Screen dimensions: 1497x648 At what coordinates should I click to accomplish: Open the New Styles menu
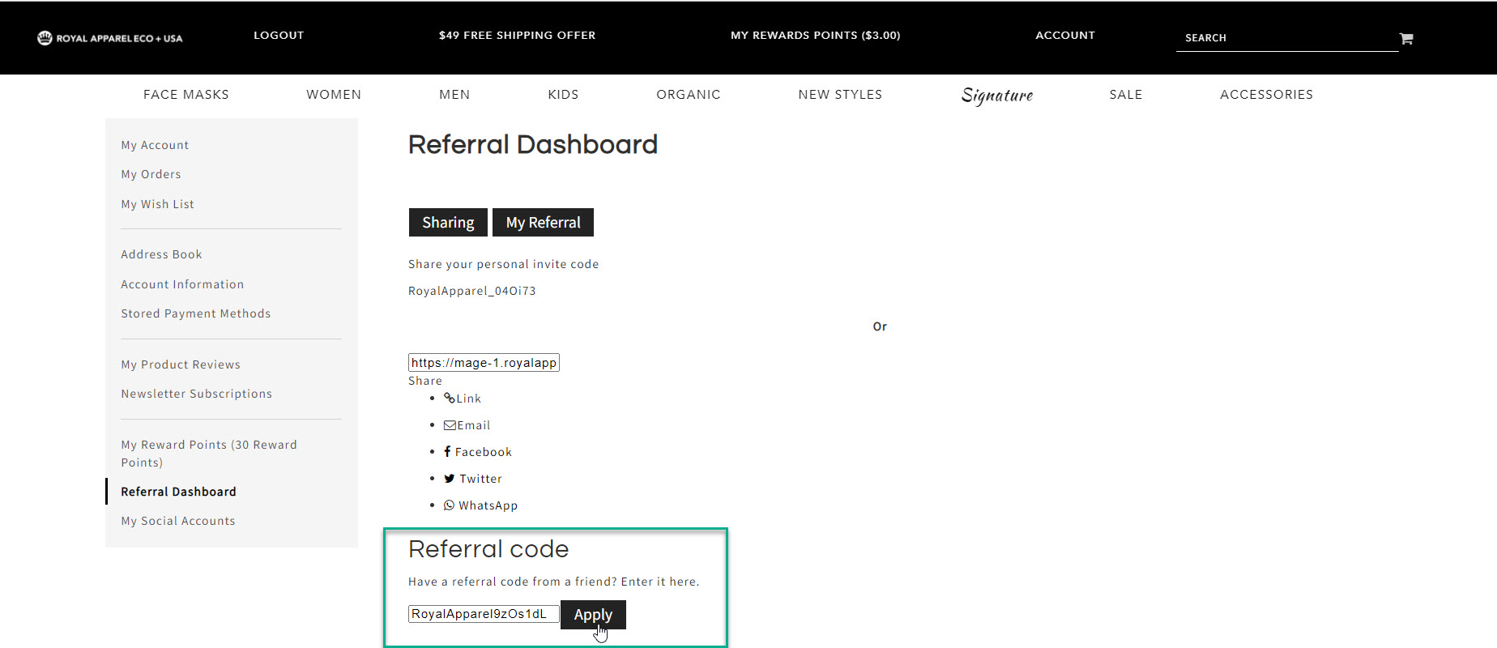[x=840, y=95]
